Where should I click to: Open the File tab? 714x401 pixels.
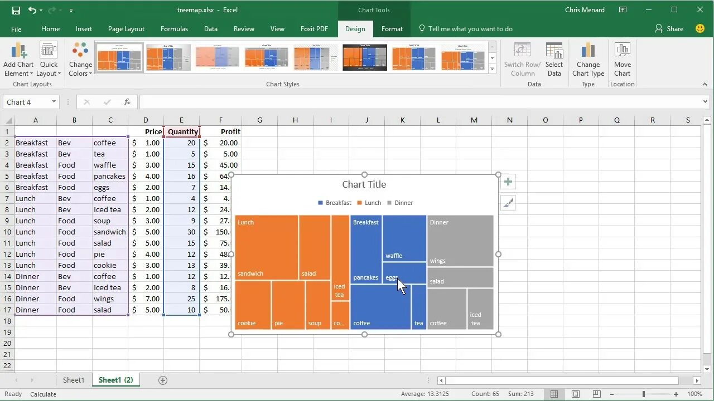click(16, 29)
